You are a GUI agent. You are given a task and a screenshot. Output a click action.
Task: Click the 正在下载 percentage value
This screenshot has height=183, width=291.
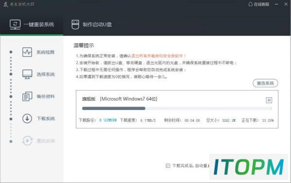(x=268, y=120)
